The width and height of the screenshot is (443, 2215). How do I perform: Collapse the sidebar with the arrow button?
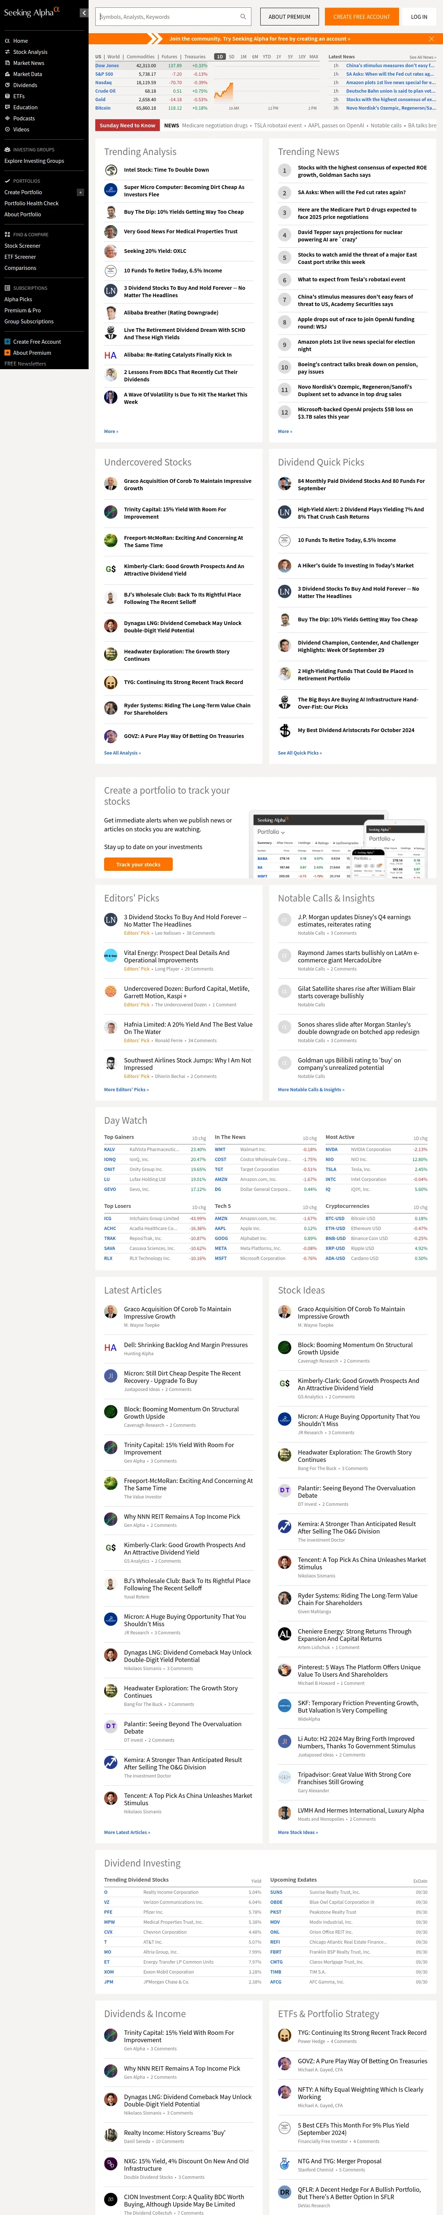pos(83,13)
